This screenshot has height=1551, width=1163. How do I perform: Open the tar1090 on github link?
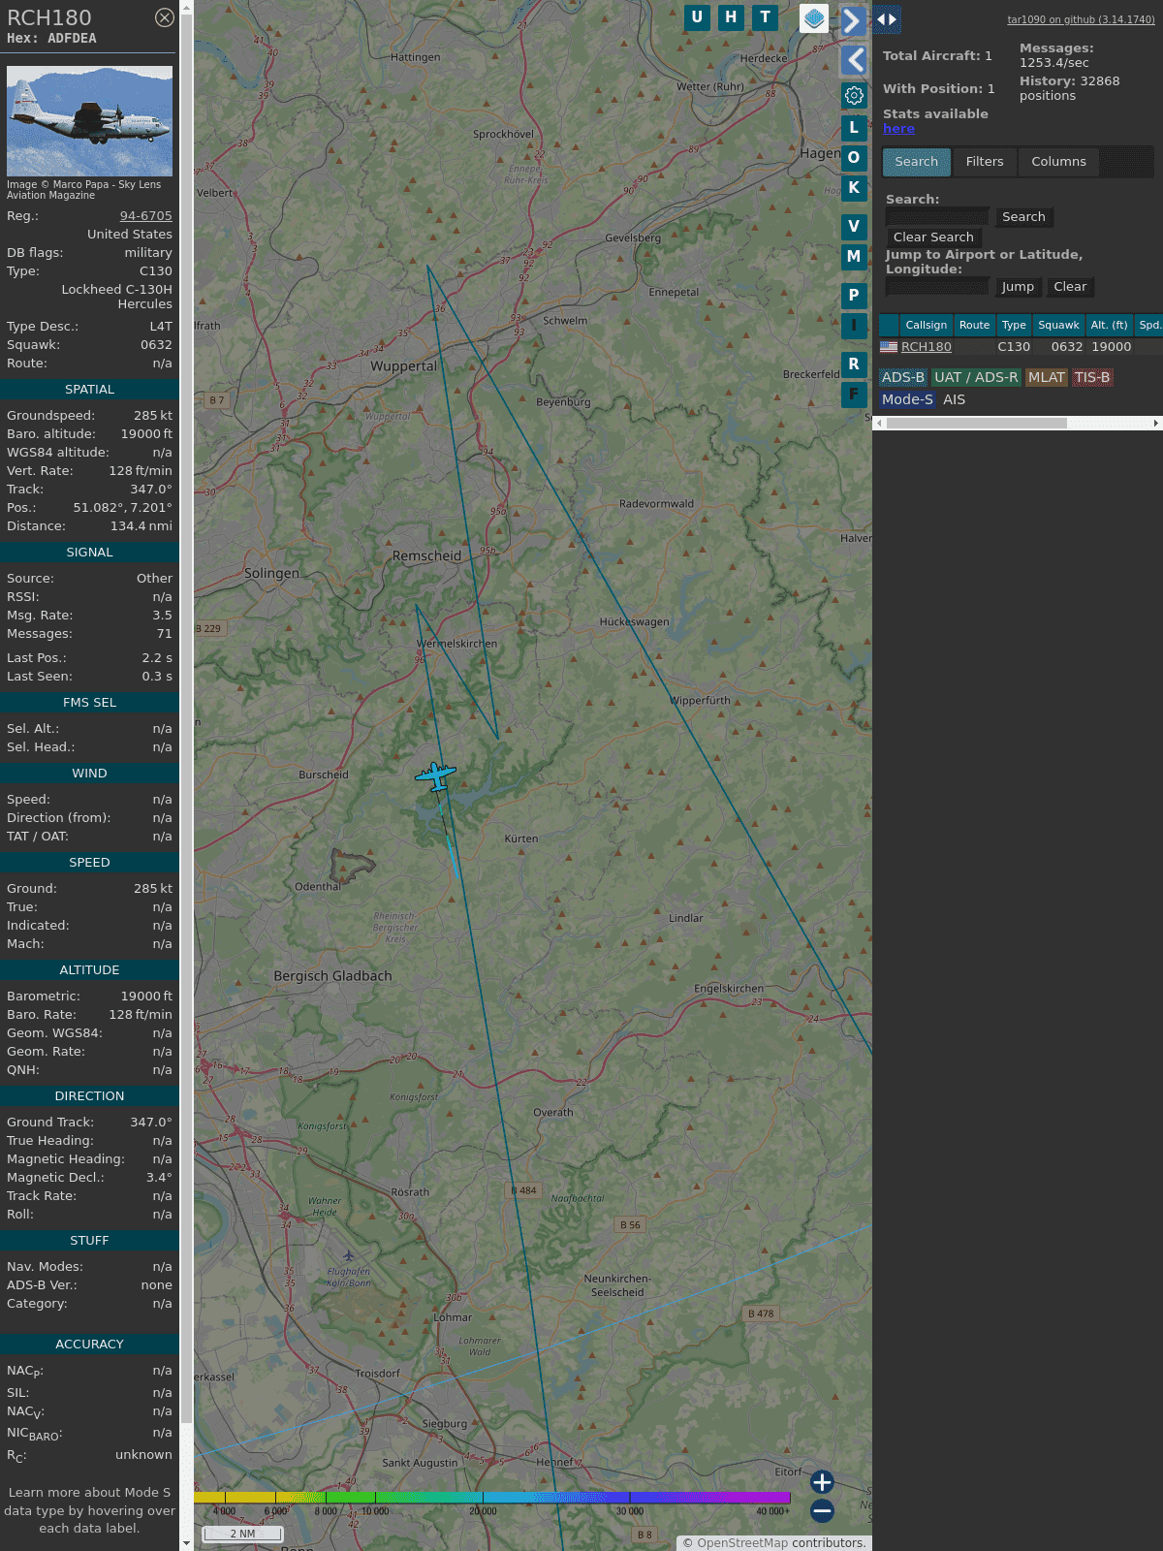click(x=1081, y=19)
